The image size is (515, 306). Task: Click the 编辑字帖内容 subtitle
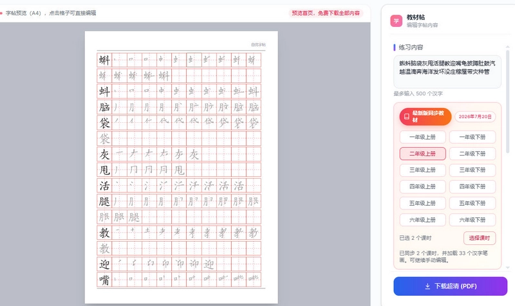click(422, 25)
